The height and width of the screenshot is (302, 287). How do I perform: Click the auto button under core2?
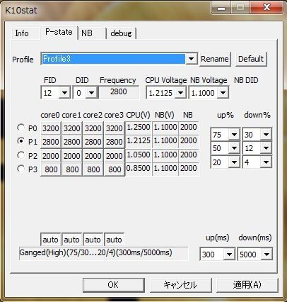click(93, 240)
